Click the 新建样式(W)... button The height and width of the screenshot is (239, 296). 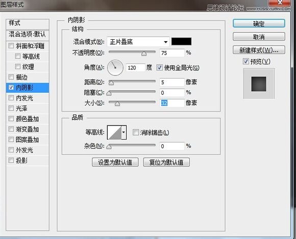coord(259,50)
